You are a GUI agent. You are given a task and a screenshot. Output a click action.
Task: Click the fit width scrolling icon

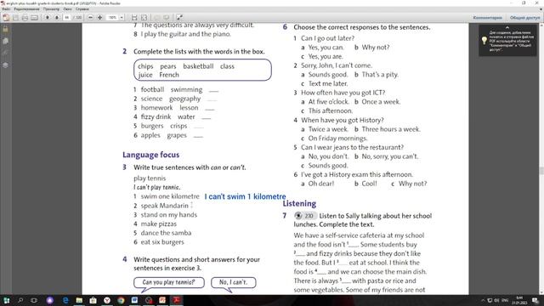(134, 17)
